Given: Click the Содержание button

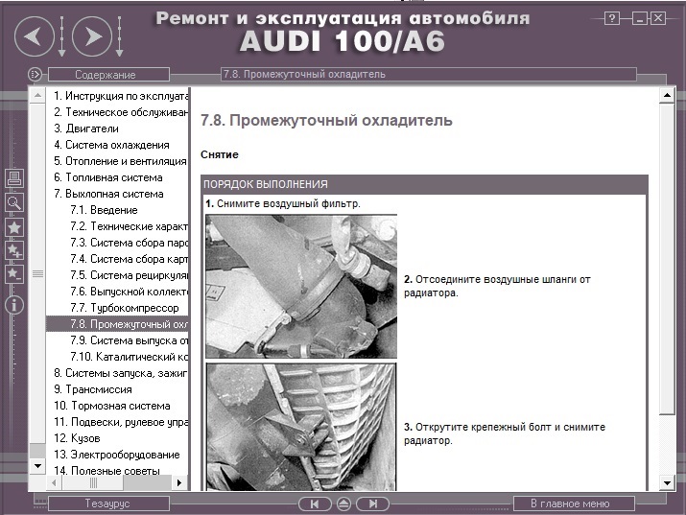Looking at the screenshot, I should pos(108,74).
